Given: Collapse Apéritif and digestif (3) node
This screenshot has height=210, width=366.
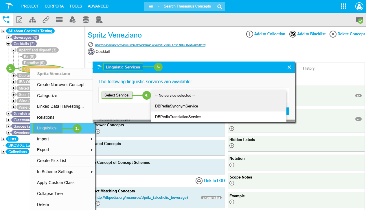Looking at the screenshot, I should coord(14,50).
